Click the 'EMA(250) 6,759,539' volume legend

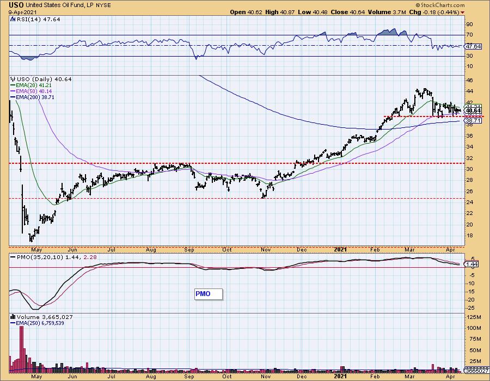(x=40, y=323)
